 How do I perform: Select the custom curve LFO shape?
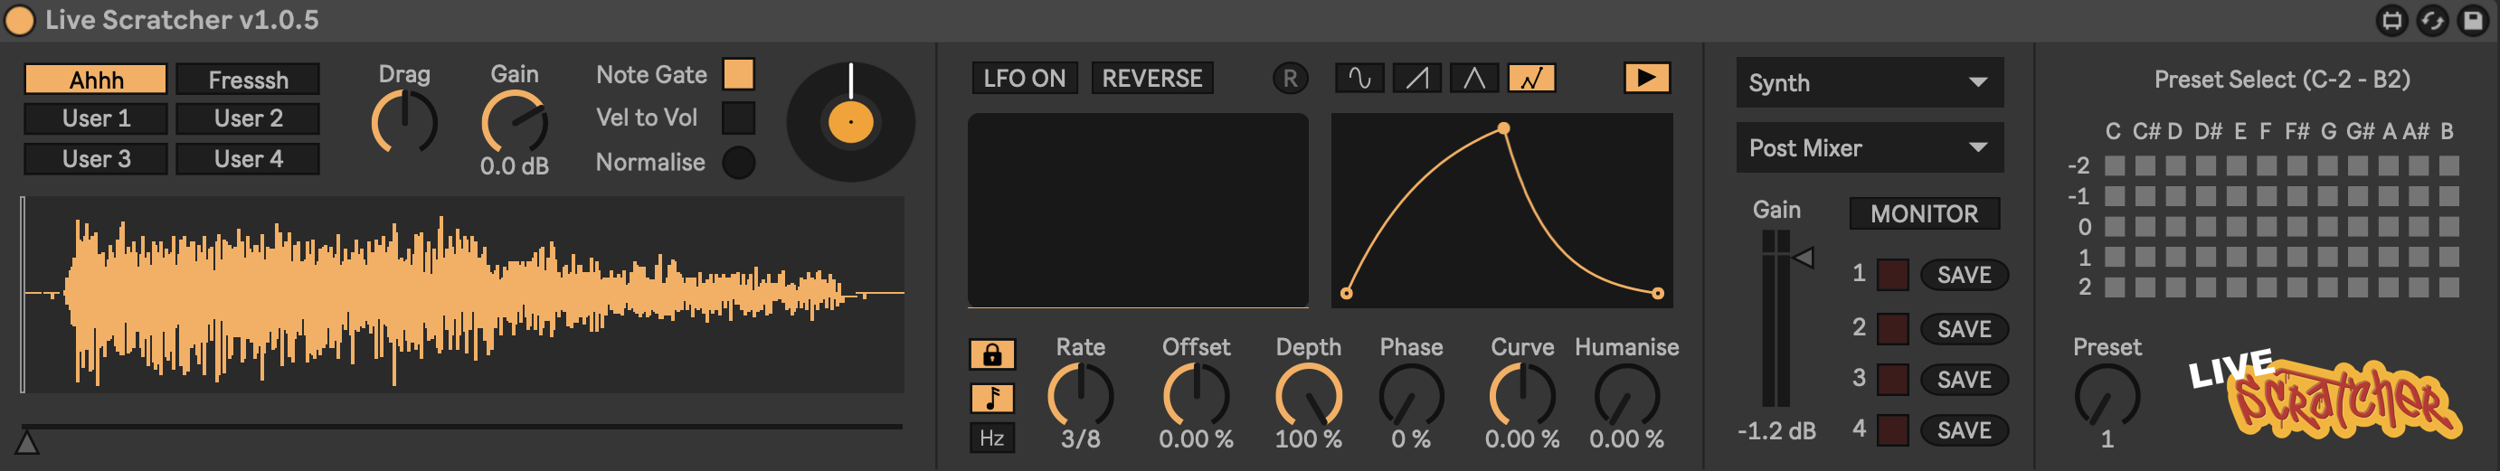point(1531,79)
